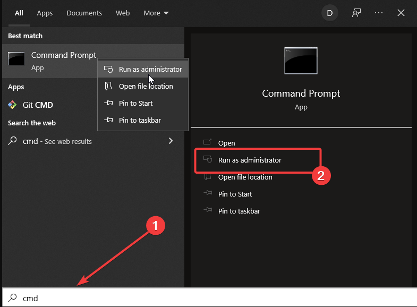Image resolution: width=417 pixels, height=307 pixels.
Task: Click the Command Prompt icon in best match
Action: (x=16, y=59)
